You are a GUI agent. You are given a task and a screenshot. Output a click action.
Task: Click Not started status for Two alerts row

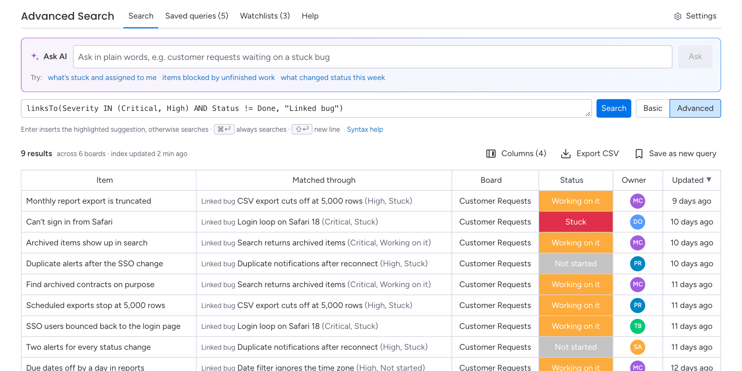[x=576, y=347]
